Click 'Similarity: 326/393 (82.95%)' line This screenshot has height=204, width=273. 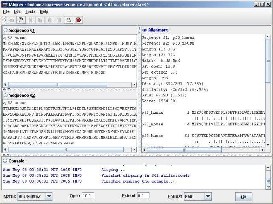pyautogui.click(x=175, y=90)
